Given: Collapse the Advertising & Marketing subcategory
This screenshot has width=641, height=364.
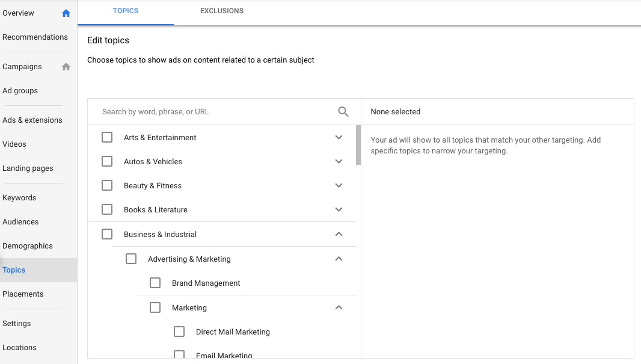Looking at the screenshot, I should coord(339,259).
